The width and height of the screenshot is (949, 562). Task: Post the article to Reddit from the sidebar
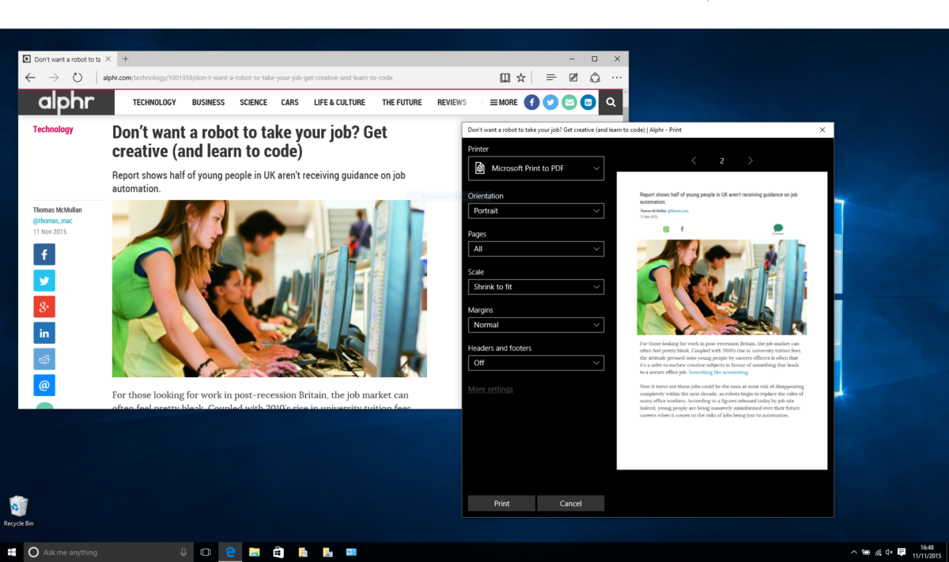[x=44, y=359]
